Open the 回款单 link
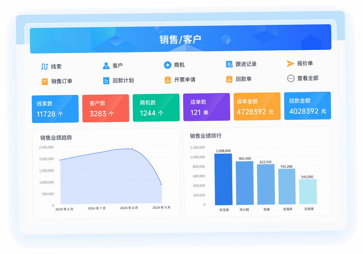The image size is (363, 254). [244, 79]
